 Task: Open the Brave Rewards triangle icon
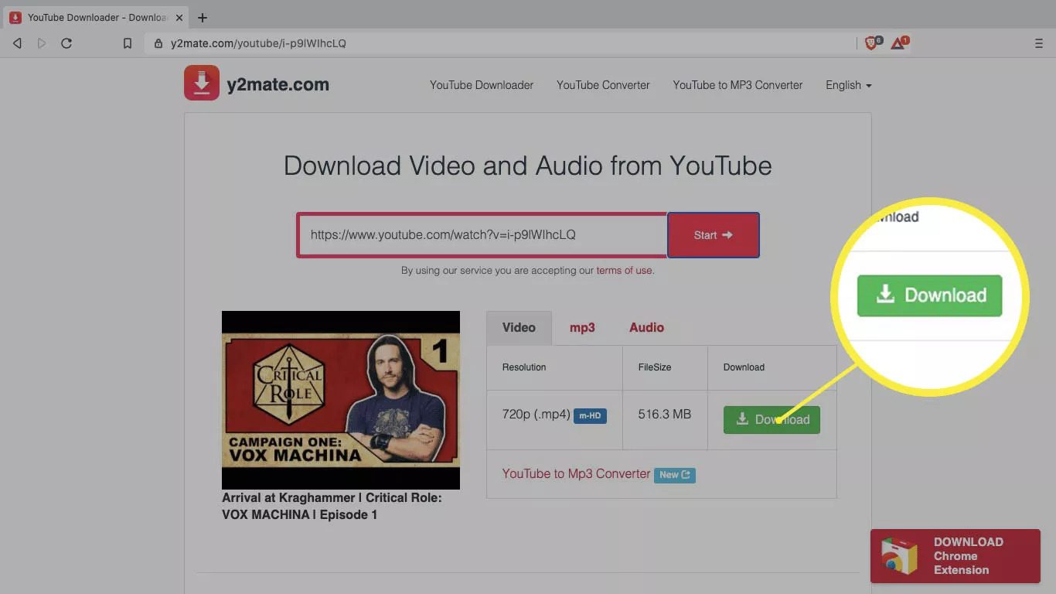(898, 43)
